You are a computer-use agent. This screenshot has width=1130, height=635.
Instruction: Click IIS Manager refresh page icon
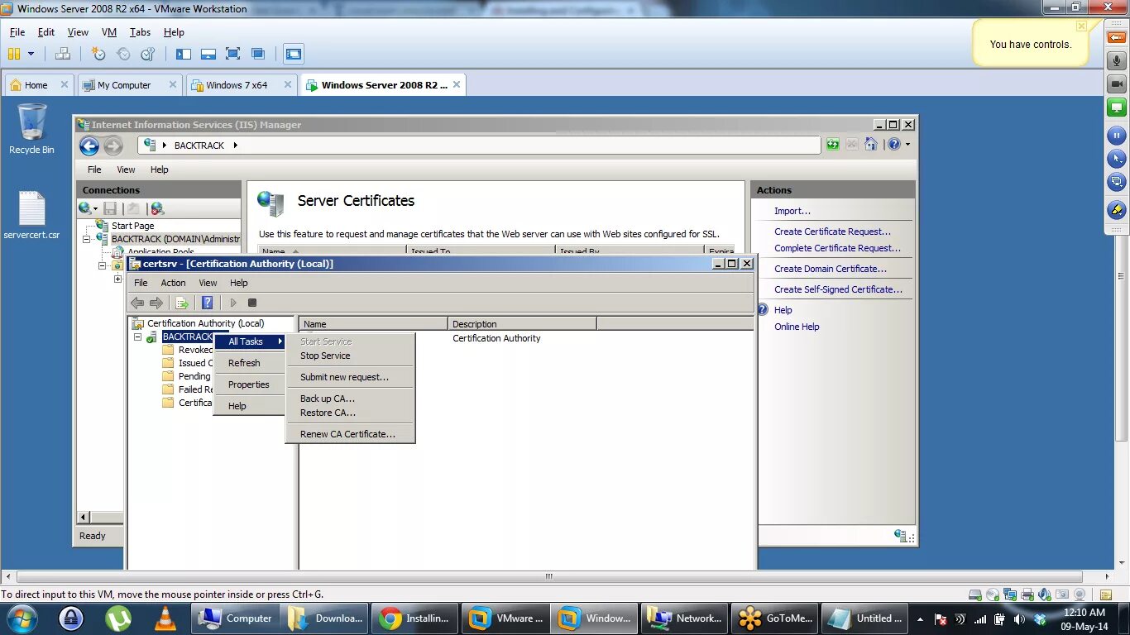(832, 145)
